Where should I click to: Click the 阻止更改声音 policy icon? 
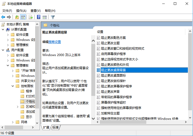tap(98, 92)
